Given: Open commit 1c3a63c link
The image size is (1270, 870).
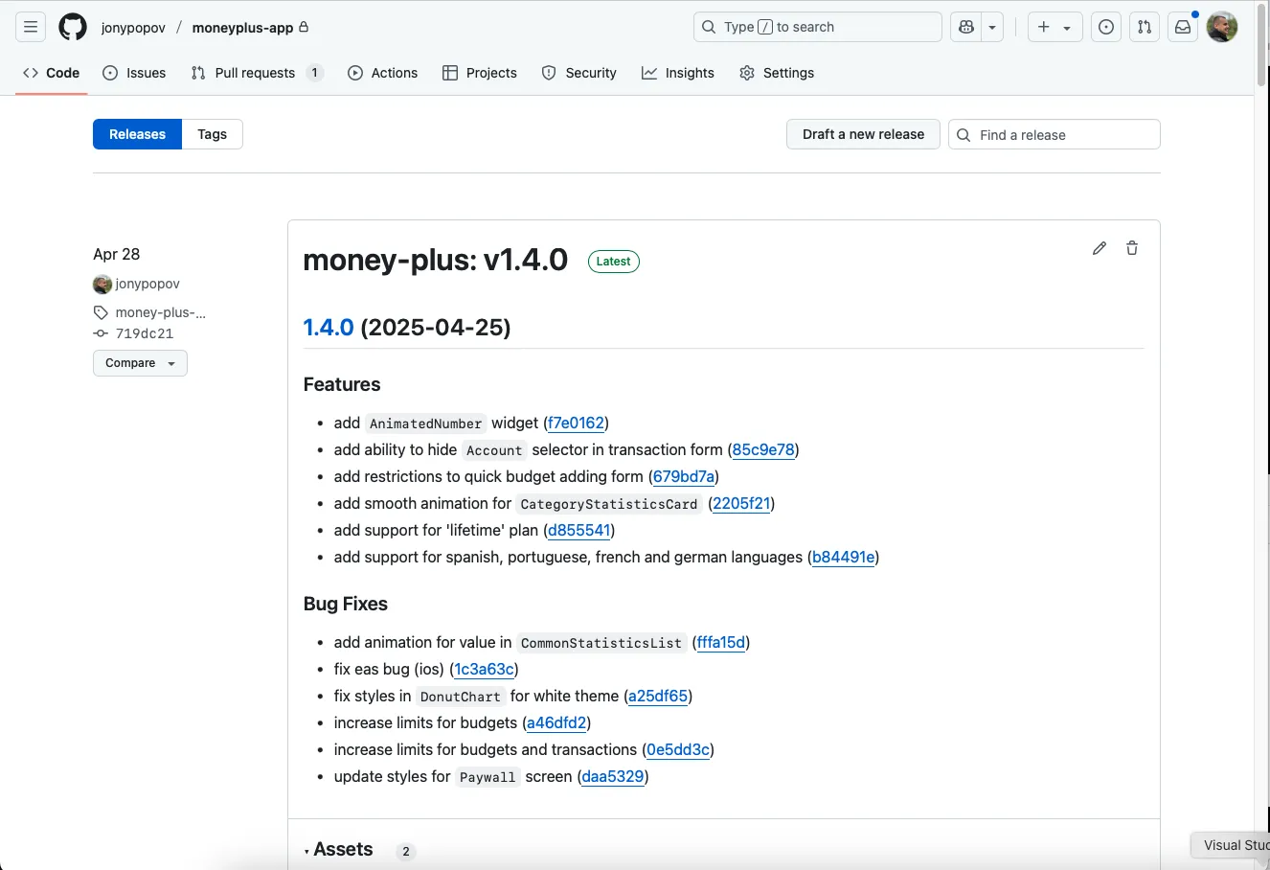Looking at the screenshot, I should 485,669.
